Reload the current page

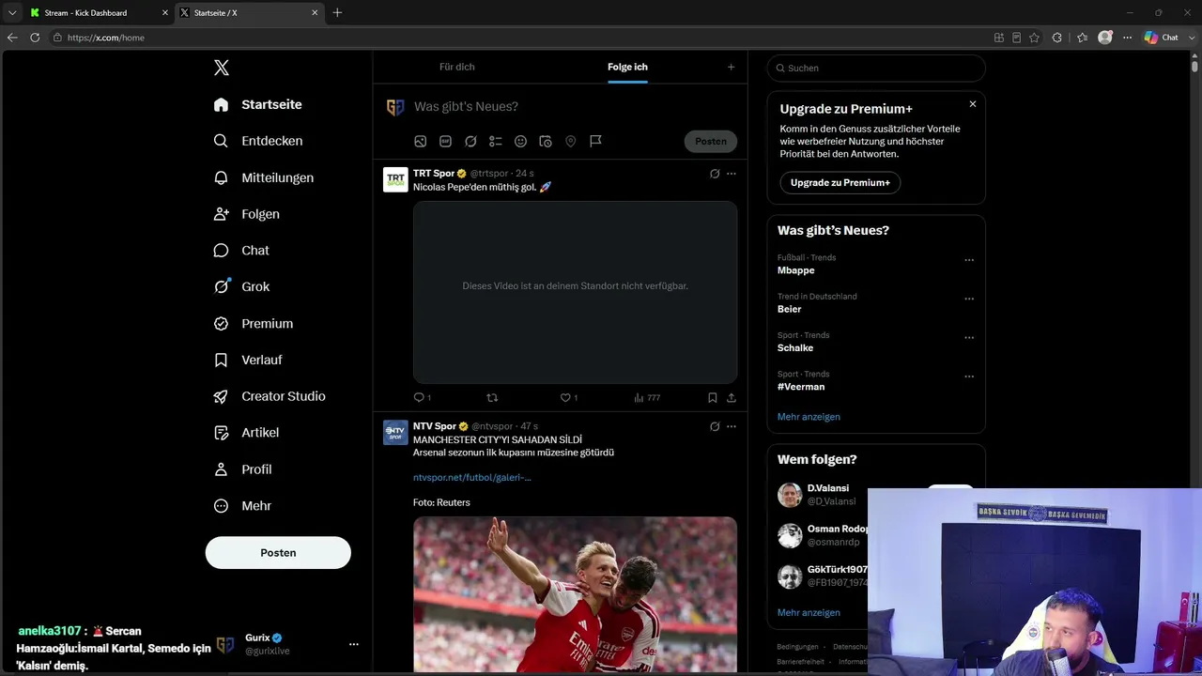coord(35,38)
